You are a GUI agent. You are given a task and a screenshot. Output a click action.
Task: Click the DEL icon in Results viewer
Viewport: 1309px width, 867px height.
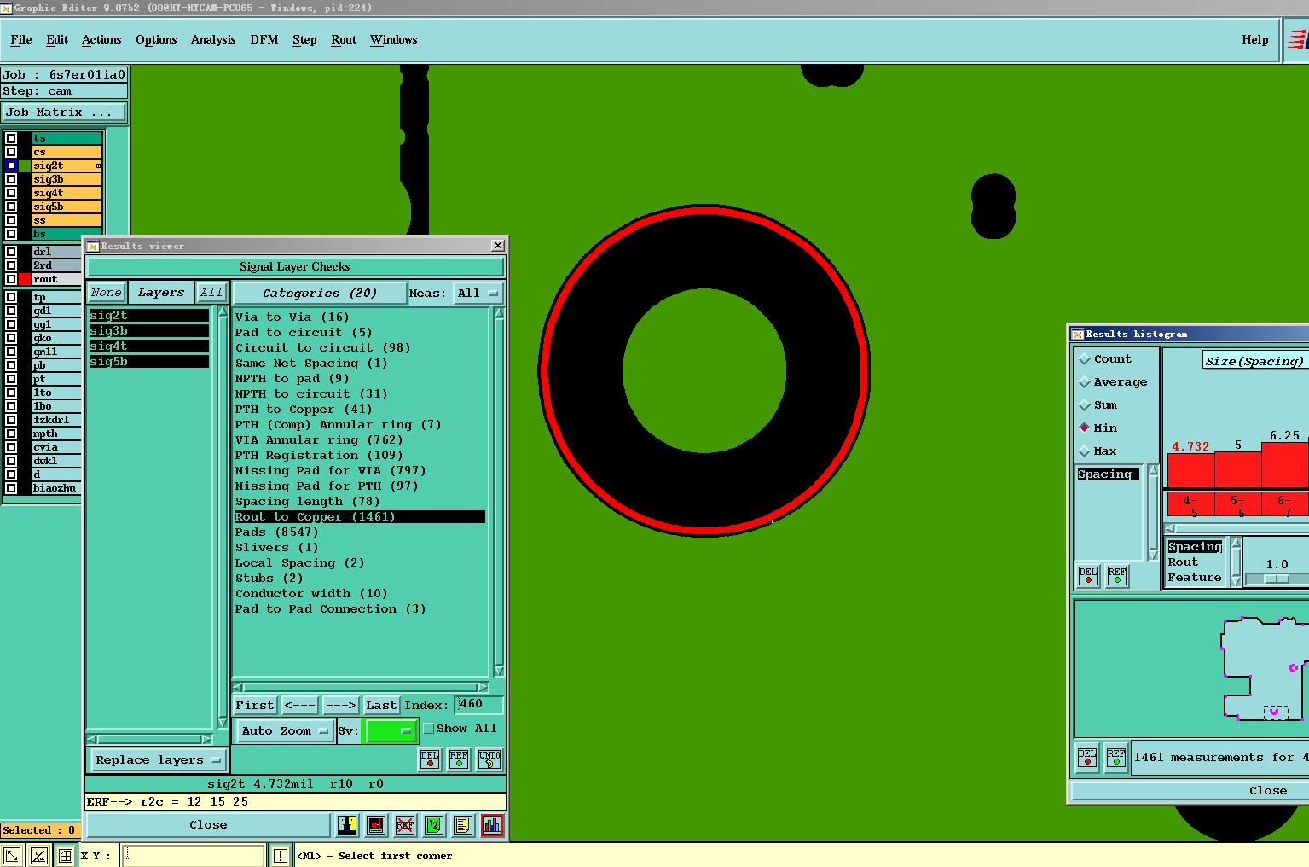tap(431, 759)
